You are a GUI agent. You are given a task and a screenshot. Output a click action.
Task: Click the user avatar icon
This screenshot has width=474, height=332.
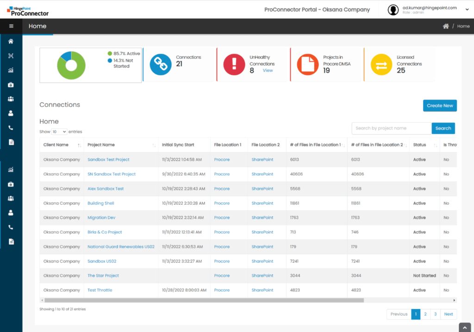click(x=393, y=10)
